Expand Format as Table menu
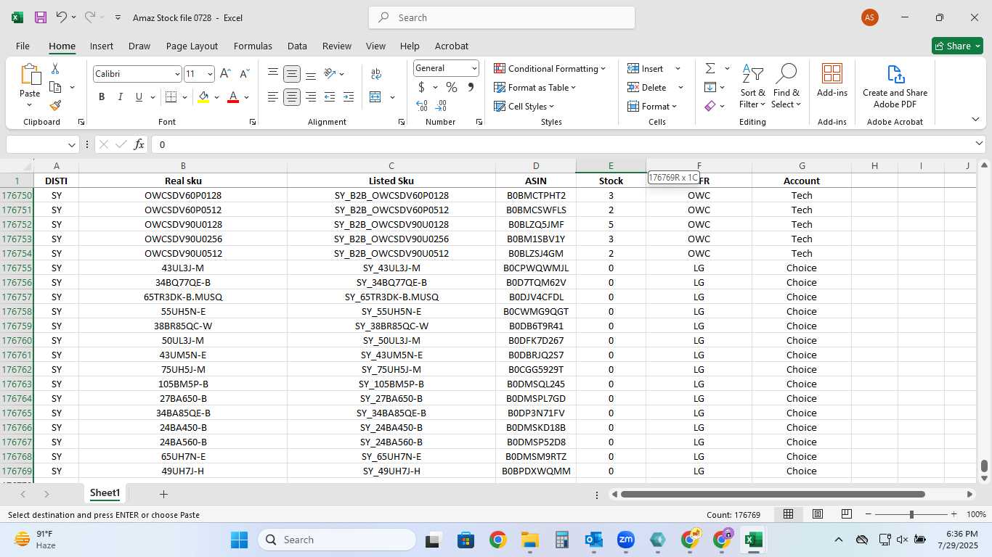The height and width of the screenshot is (557, 992). pyautogui.click(x=534, y=88)
